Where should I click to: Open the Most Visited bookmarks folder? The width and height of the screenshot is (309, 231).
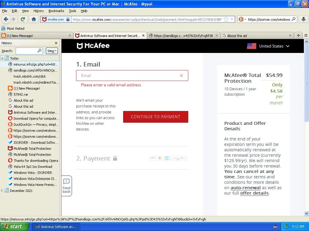(13, 29)
